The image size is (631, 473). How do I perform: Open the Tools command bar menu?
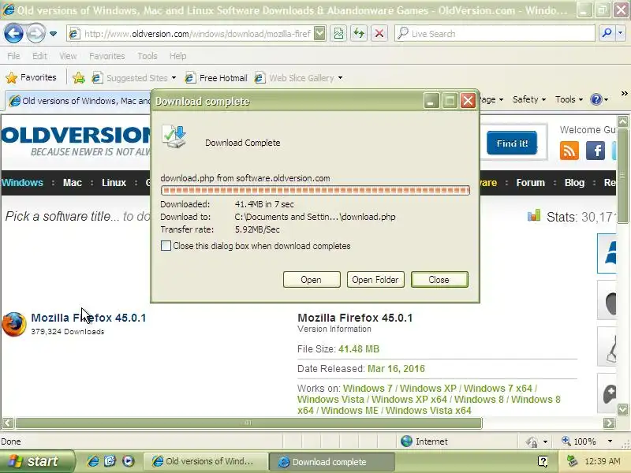click(569, 99)
